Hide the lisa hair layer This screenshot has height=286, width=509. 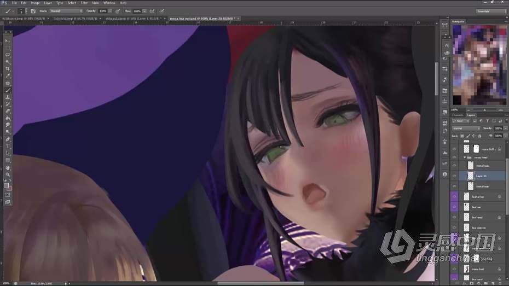point(454,207)
